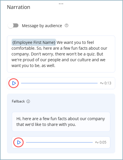The height and width of the screenshot is (160, 123).
Task: Play the main narration audio preview
Action: click(x=14, y=83)
